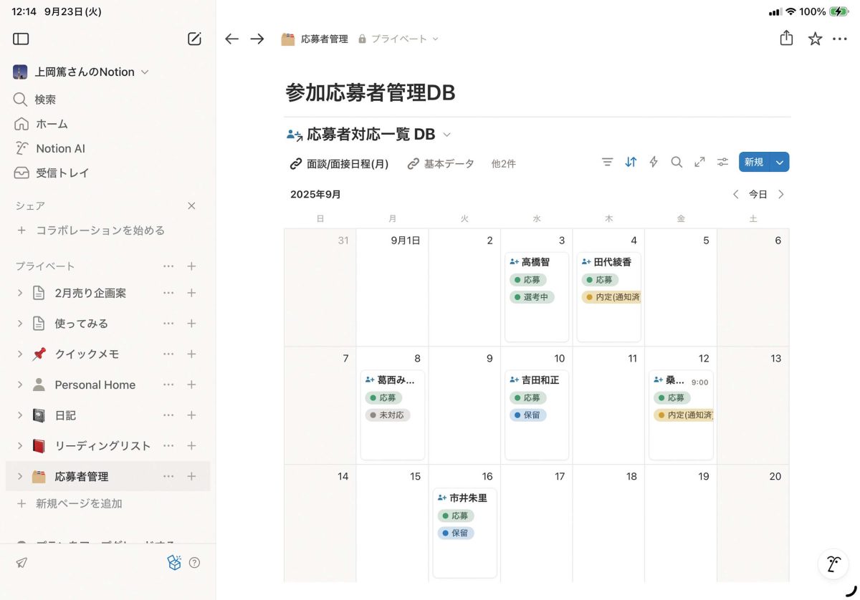
Task: Go to the next month with right chevron
Action: pyautogui.click(x=781, y=195)
